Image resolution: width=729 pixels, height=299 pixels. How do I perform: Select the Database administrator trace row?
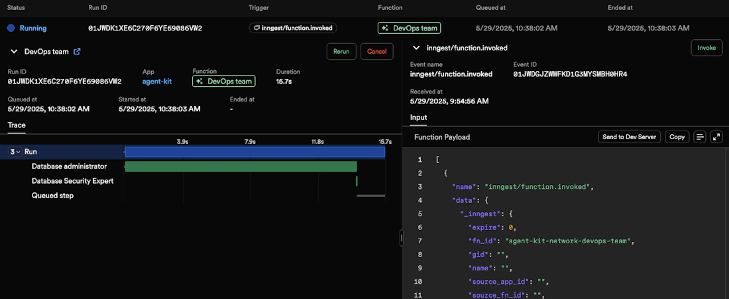(x=70, y=166)
